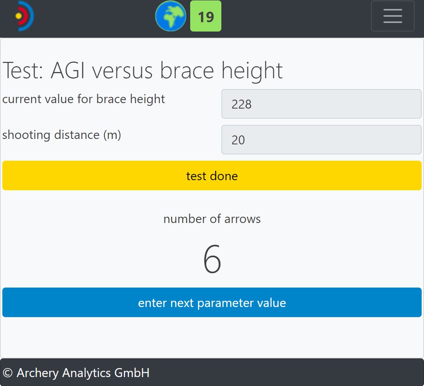Click the AGI versus brace height heading
Viewport: 424px width, 386px height.
[166, 70]
